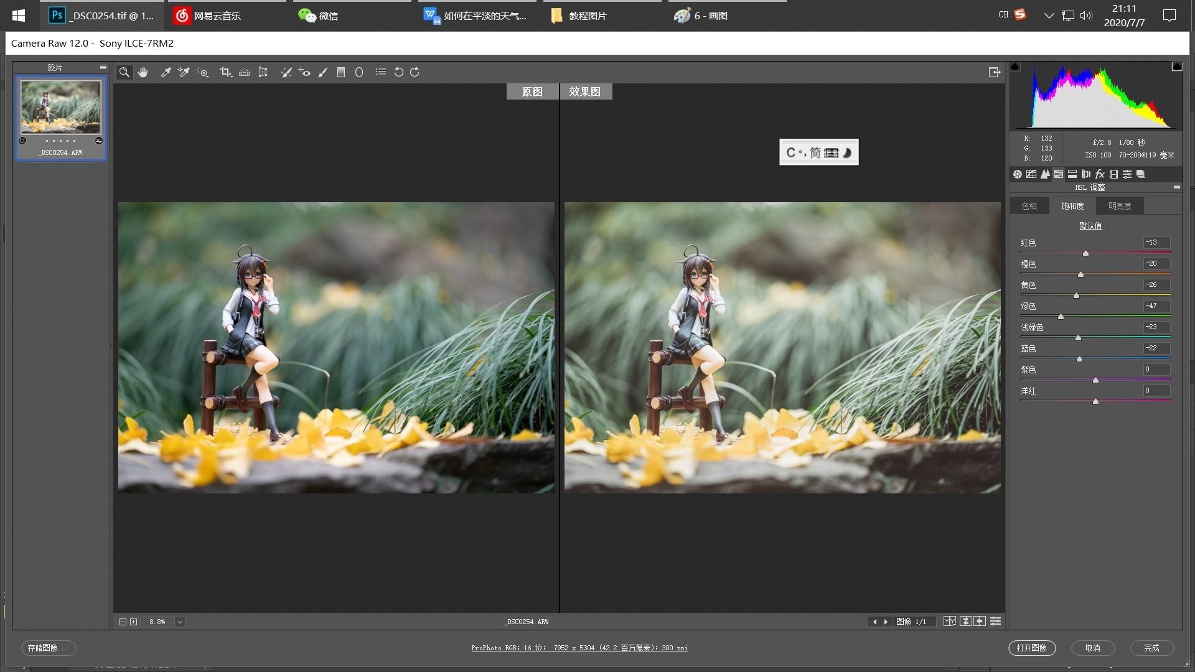Toggle shadow clipping warning in histogram
Image resolution: width=1195 pixels, height=672 pixels.
(1015, 67)
